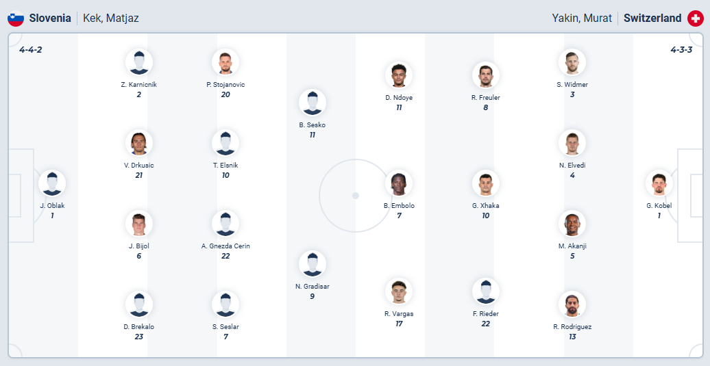Click V. Drkusic's player photo
The image size is (710, 366).
139,143
